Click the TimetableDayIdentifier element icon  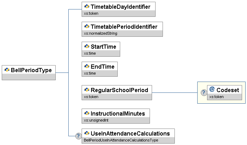pyautogui.click(x=87, y=7)
